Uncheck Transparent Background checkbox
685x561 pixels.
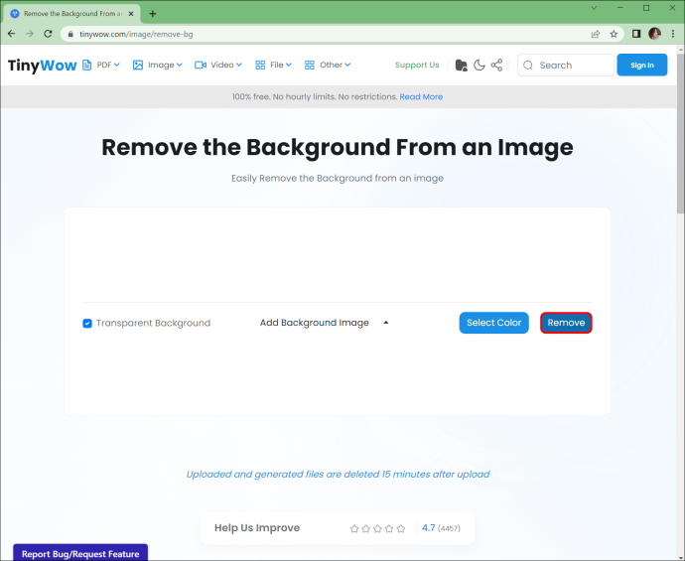coord(87,324)
